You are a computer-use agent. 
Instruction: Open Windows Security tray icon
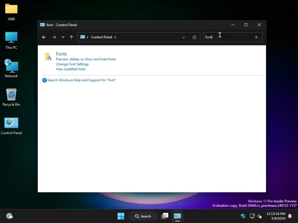coord(243,216)
